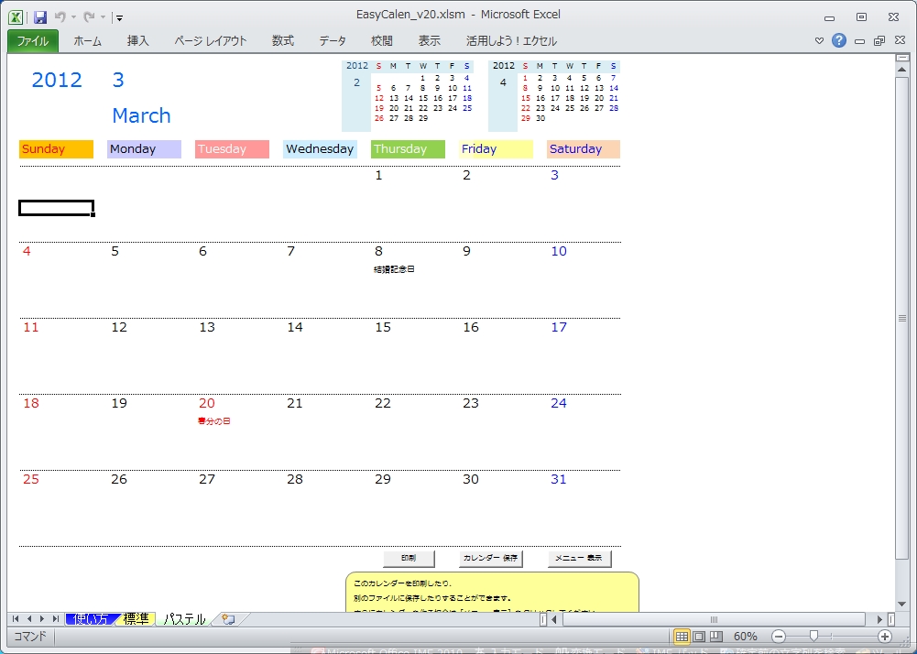Click vertical scrollbar down arrow
This screenshot has height=654, width=917.
click(901, 605)
